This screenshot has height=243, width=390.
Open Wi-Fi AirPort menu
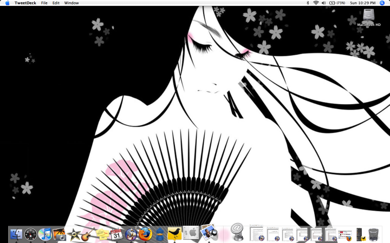[316, 3]
